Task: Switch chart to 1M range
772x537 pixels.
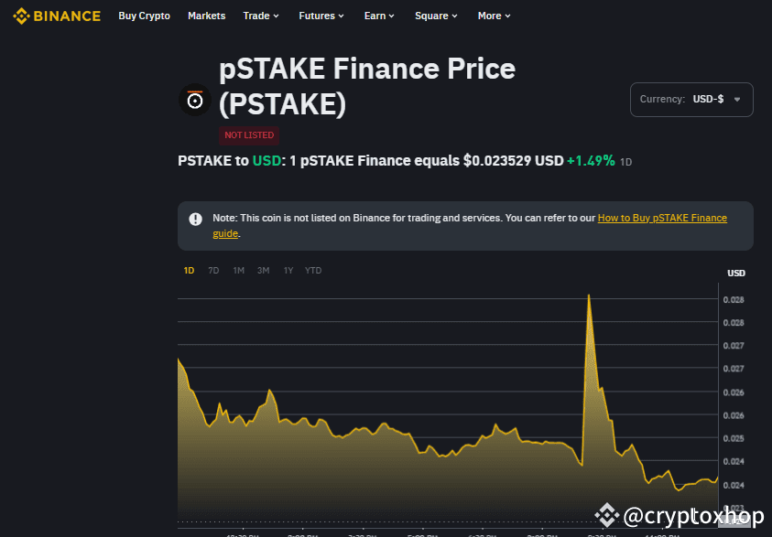Action: tap(238, 271)
